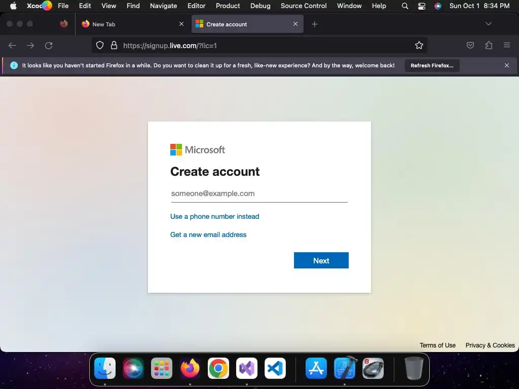
Task: Open the Firefox hamburger application menu
Action: (507, 45)
